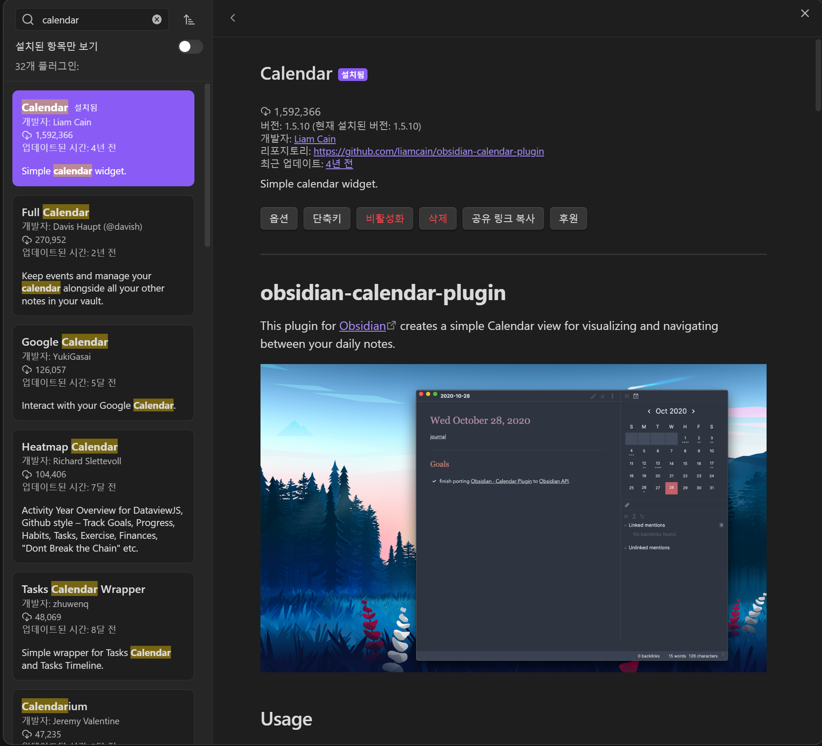This screenshot has height=746, width=822.
Task: Click the 후원 donate button
Action: click(568, 219)
